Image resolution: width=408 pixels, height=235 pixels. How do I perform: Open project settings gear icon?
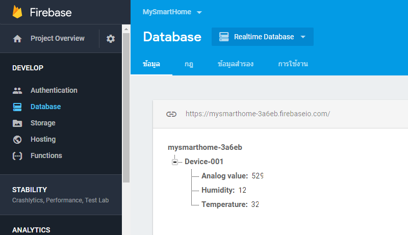(x=111, y=39)
